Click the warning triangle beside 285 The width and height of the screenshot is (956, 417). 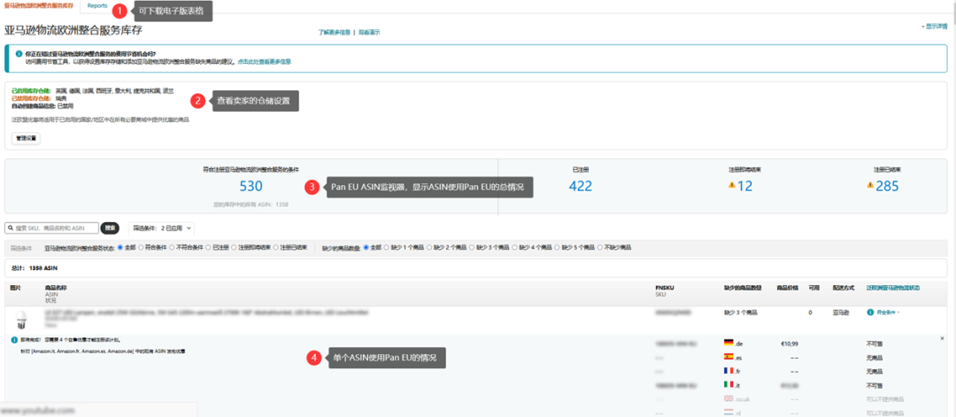pyautogui.click(x=871, y=185)
